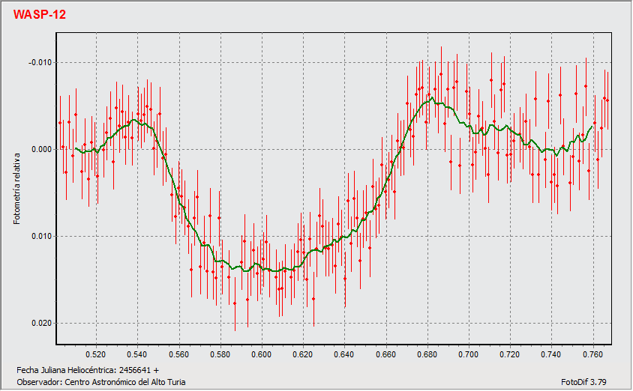This screenshot has height=391, width=633.
Task: Click the 0.640 x-axis tick label
Action: coord(344,354)
